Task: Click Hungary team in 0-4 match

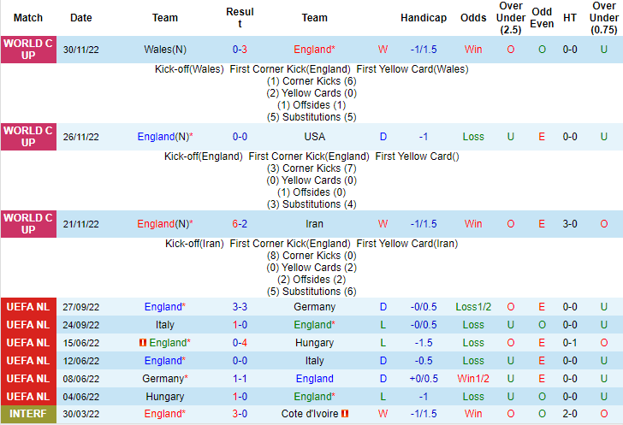Action: pyautogui.click(x=314, y=342)
